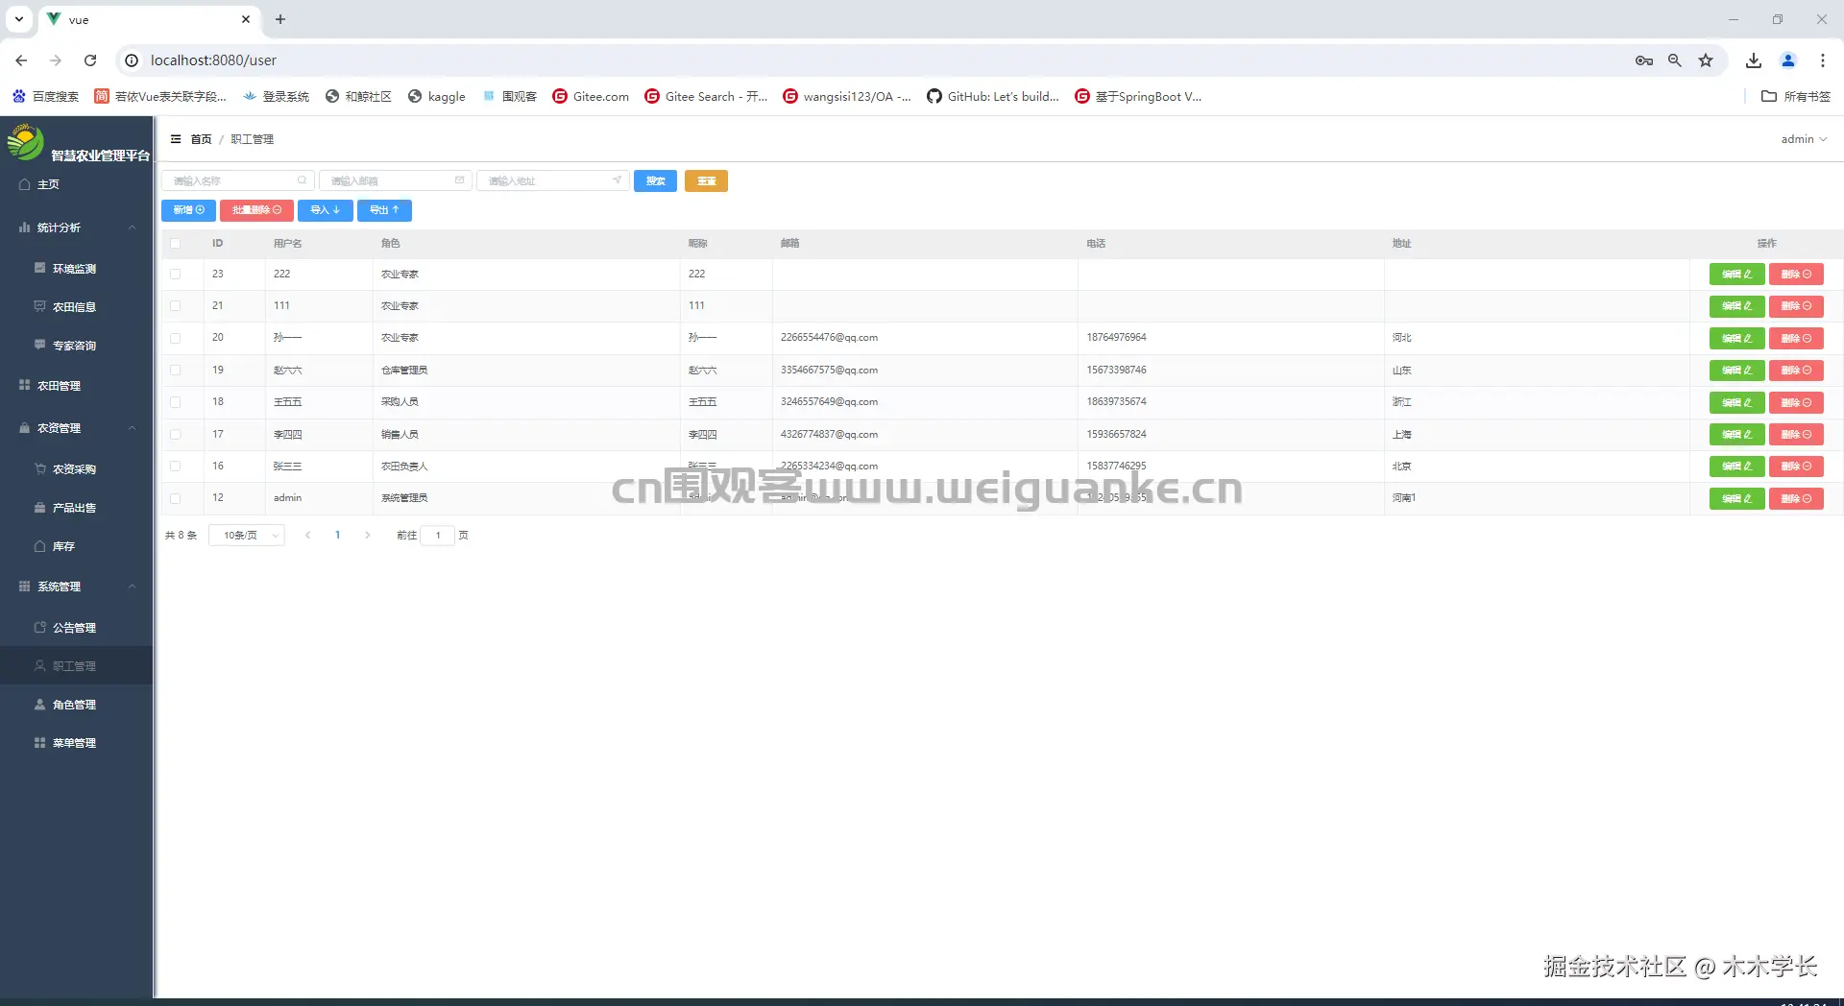Open 农田信息 in the sidebar
1844x1006 pixels.
click(x=77, y=307)
